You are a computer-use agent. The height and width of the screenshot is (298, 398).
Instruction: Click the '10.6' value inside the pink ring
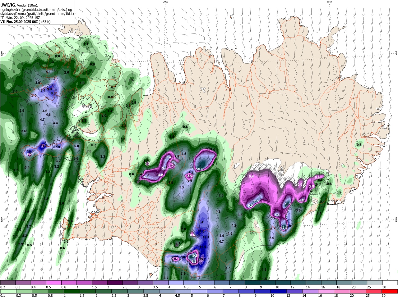pyautogui.click(x=194, y=256)
